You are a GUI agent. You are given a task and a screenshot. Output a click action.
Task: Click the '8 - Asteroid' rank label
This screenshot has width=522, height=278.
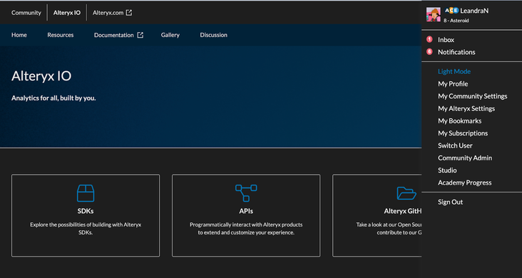456,20
